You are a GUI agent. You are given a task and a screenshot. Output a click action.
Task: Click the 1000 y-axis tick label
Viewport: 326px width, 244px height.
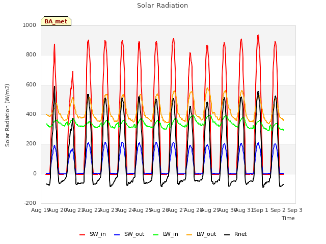click(30, 25)
